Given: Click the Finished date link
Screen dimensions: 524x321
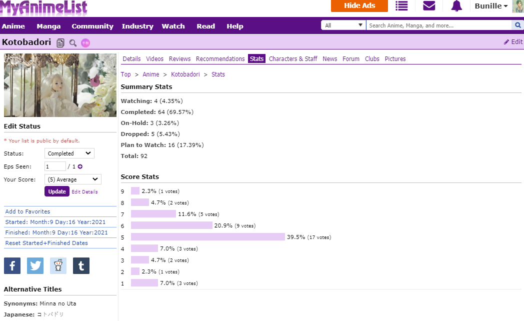Looking at the screenshot, I should [x=56, y=232].
